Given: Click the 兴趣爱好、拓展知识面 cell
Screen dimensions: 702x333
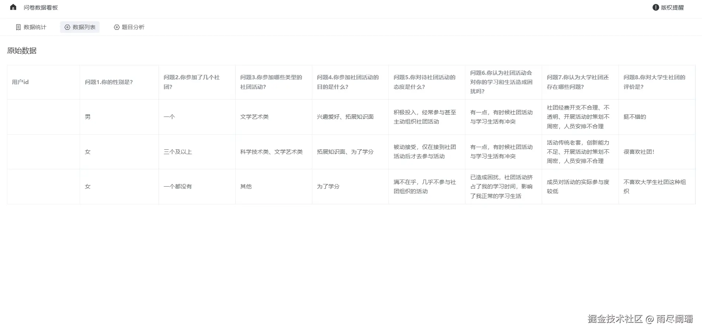Looking at the screenshot, I should [350, 117].
